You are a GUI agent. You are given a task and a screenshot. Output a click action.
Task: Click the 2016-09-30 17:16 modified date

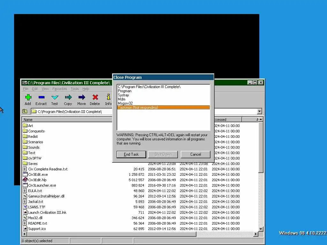click(x=162, y=185)
